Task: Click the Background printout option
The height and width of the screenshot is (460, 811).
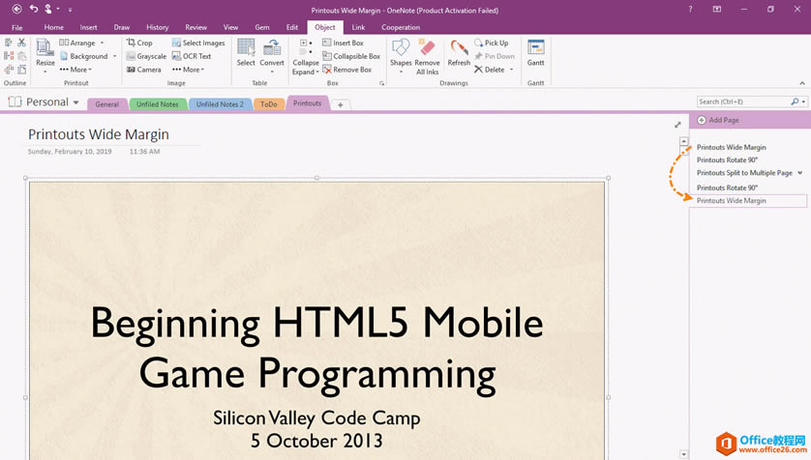Action: (x=84, y=56)
